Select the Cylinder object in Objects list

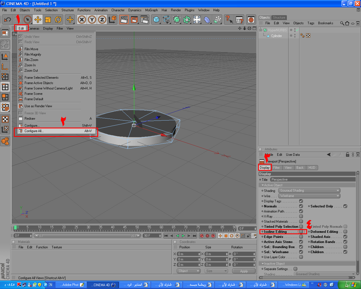276,36
